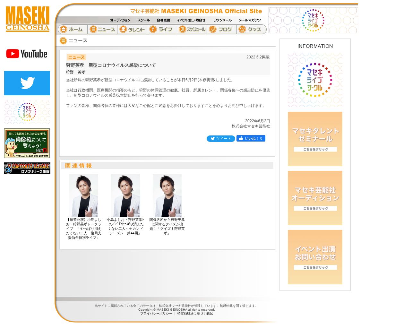Open the 特定商取引法に基づく表記 footer link

pos(195,314)
